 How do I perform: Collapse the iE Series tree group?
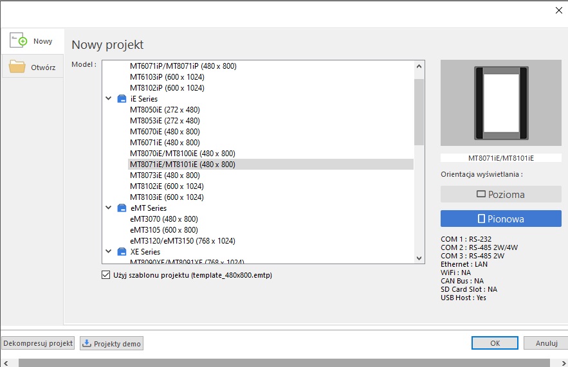tap(108, 98)
